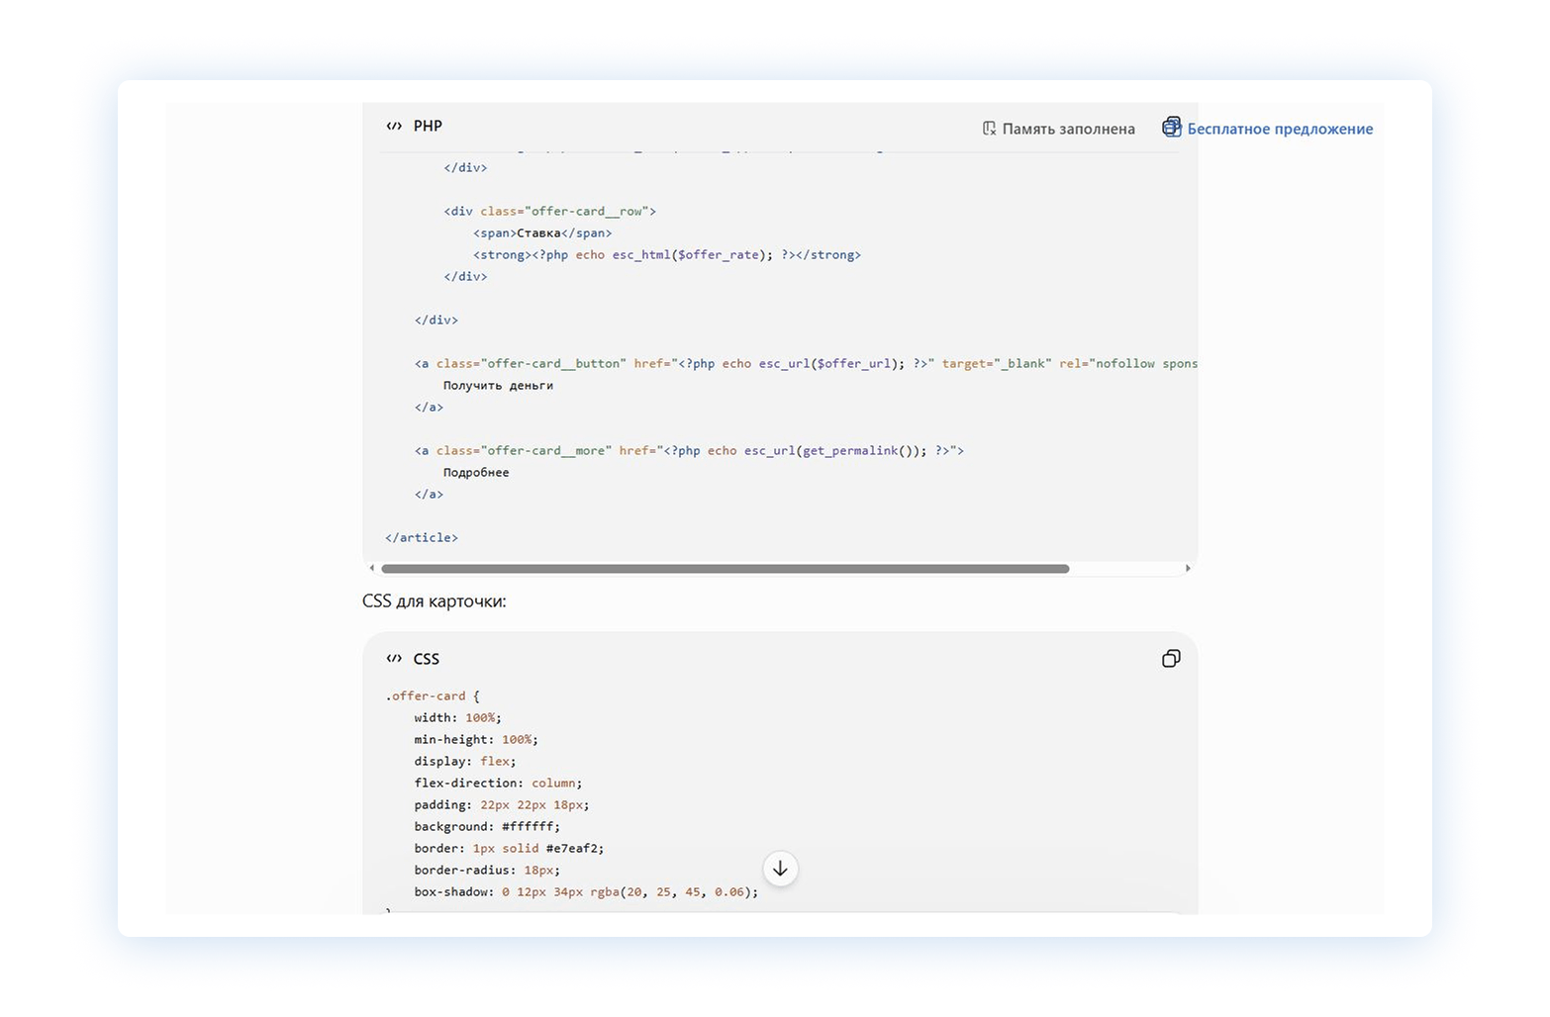Copy the CSS code block
This screenshot has height=1017, width=1550.
click(x=1171, y=659)
